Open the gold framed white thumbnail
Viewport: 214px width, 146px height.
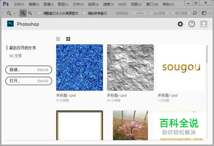click(79, 125)
